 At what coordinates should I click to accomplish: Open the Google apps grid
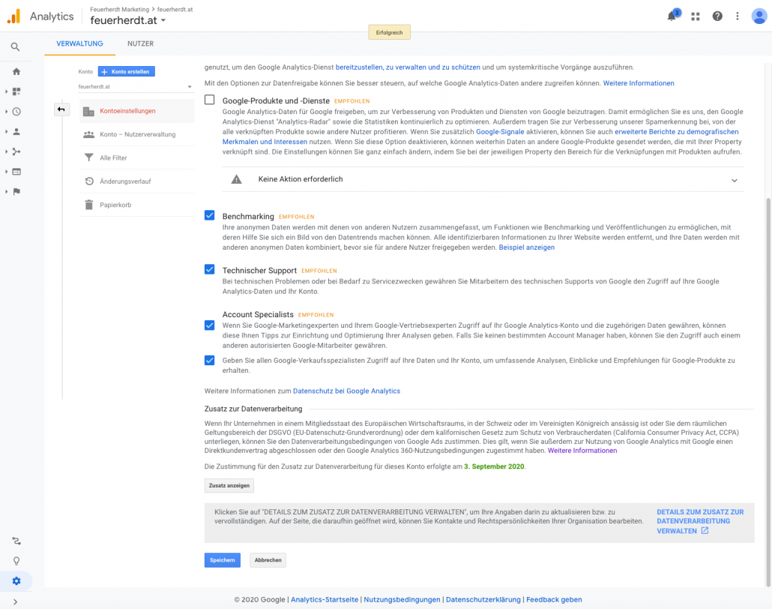point(696,16)
